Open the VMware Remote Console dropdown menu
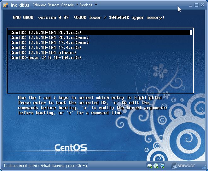 pyautogui.click(x=56, y=5)
